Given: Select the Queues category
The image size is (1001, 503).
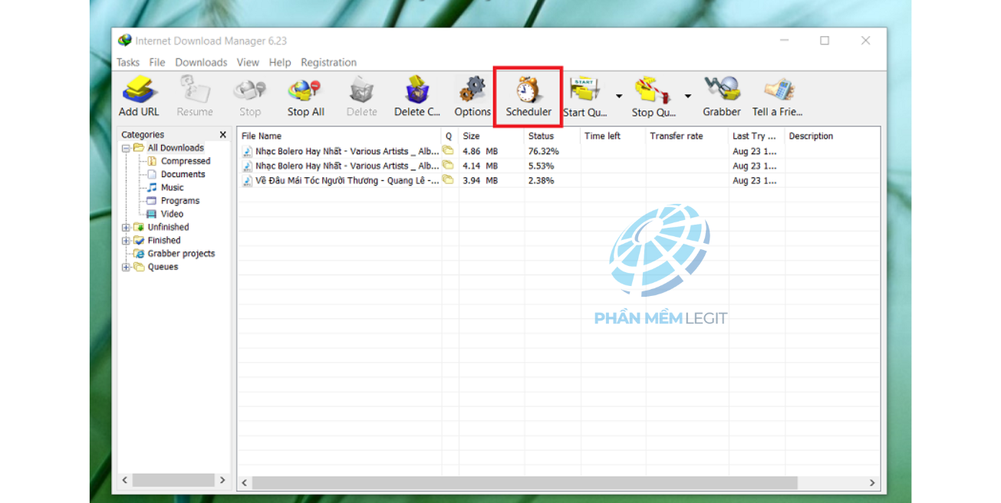Looking at the screenshot, I should coord(163,267).
